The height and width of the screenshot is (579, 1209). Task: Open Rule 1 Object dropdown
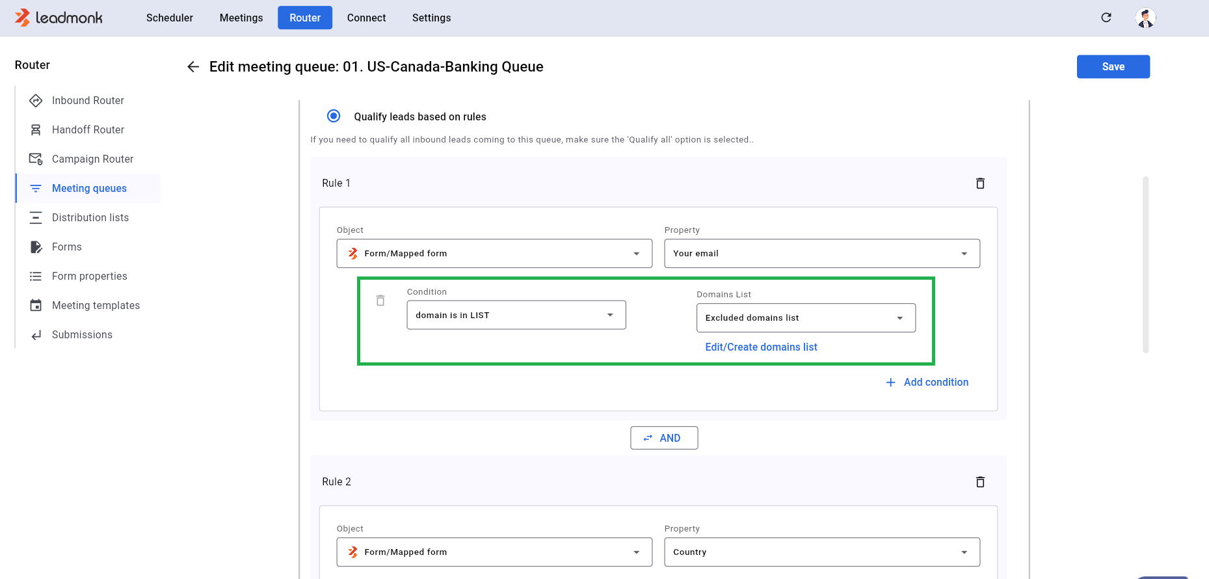[494, 254]
